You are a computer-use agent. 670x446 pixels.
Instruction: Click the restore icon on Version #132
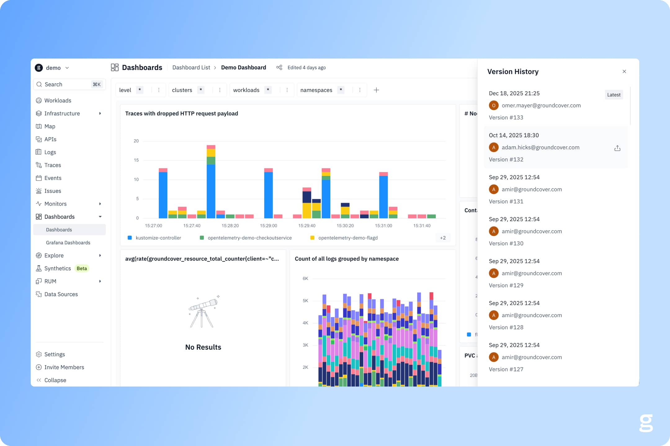click(617, 148)
